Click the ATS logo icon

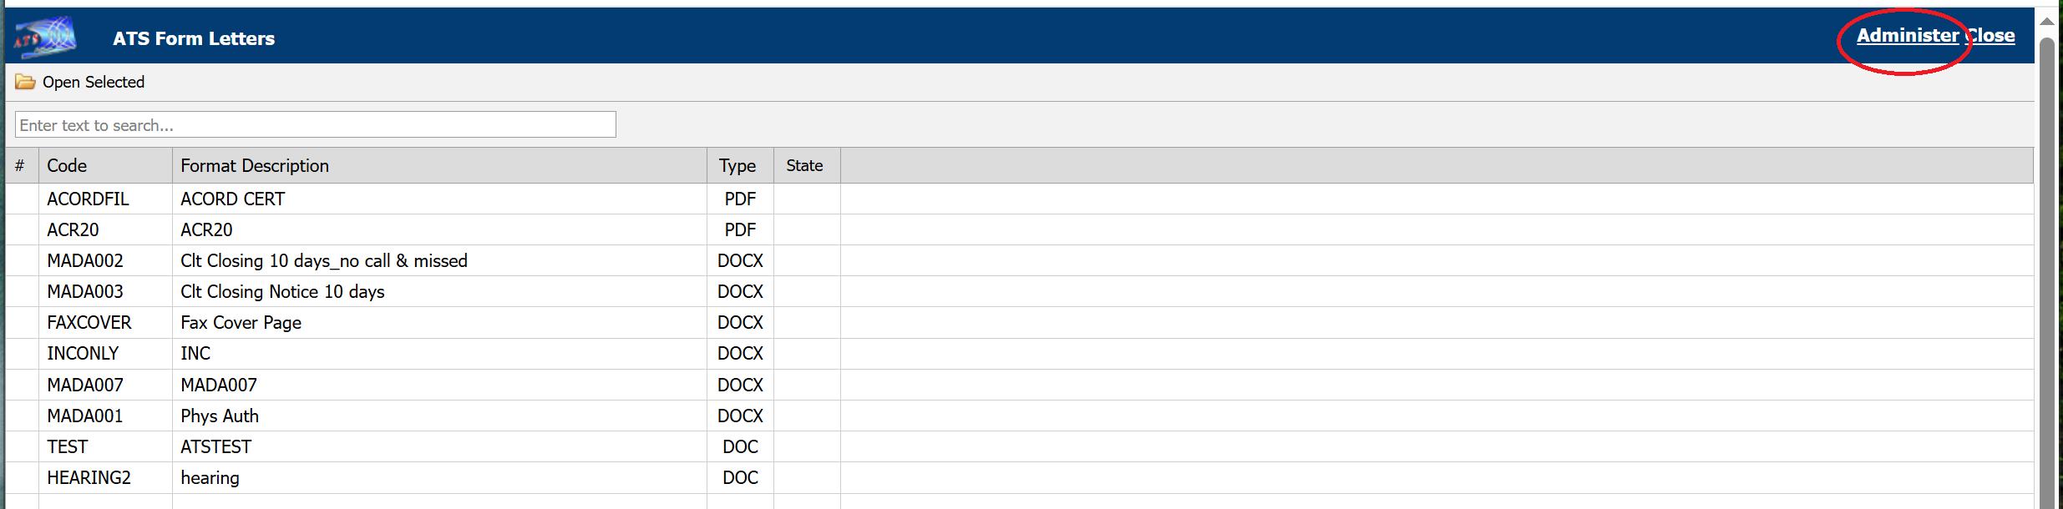pyautogui.click(x=45, y=38)
